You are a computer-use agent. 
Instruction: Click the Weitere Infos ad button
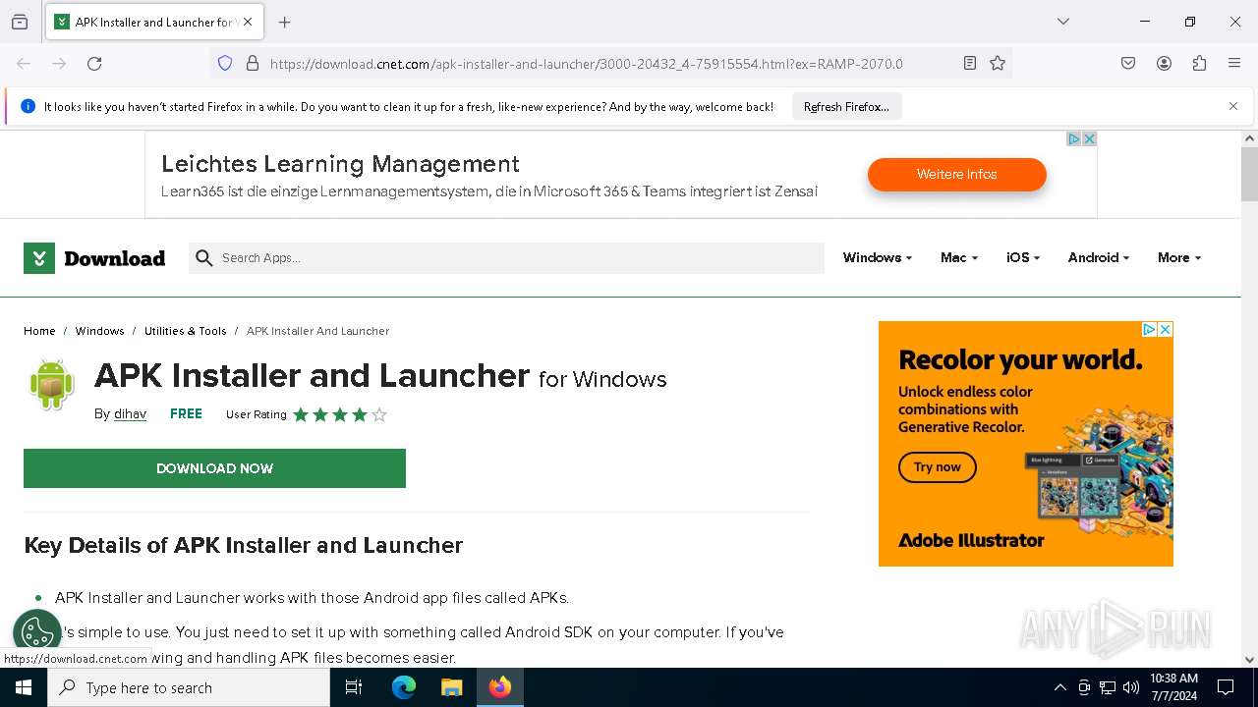coord(956,174)
